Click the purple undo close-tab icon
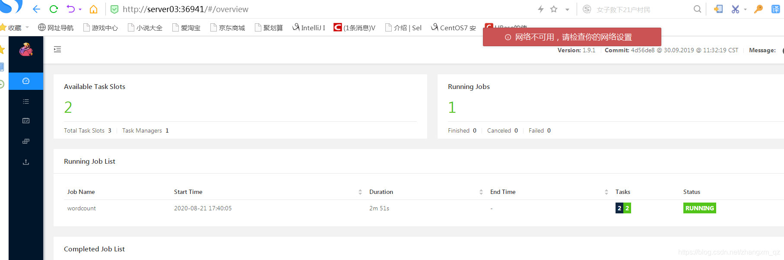The height and width of the screenshot is (260, 784). (x=71, y=9)
